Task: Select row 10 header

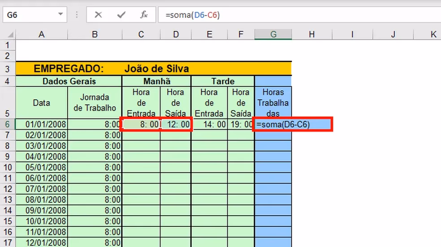Action: (8, 167)
